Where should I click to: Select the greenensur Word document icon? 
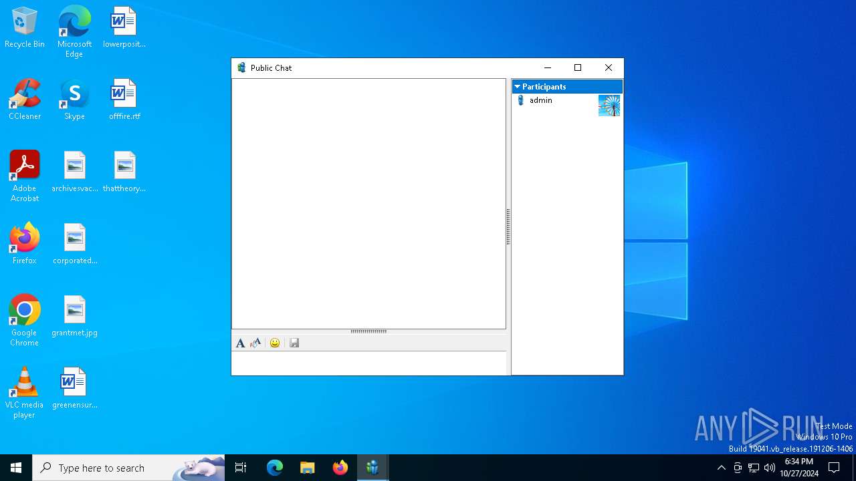pyautogui.click(x=74, y=389)
